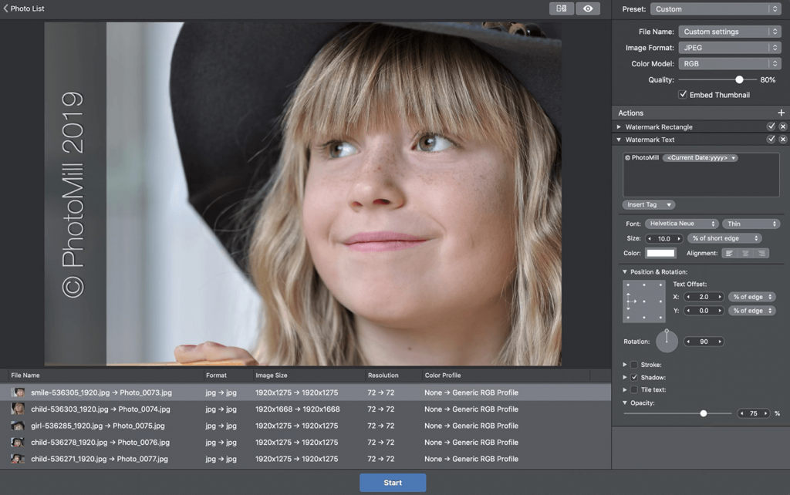Open the Insert Tag menu
This screenshot has width=790, height=495.
[649, 204]
